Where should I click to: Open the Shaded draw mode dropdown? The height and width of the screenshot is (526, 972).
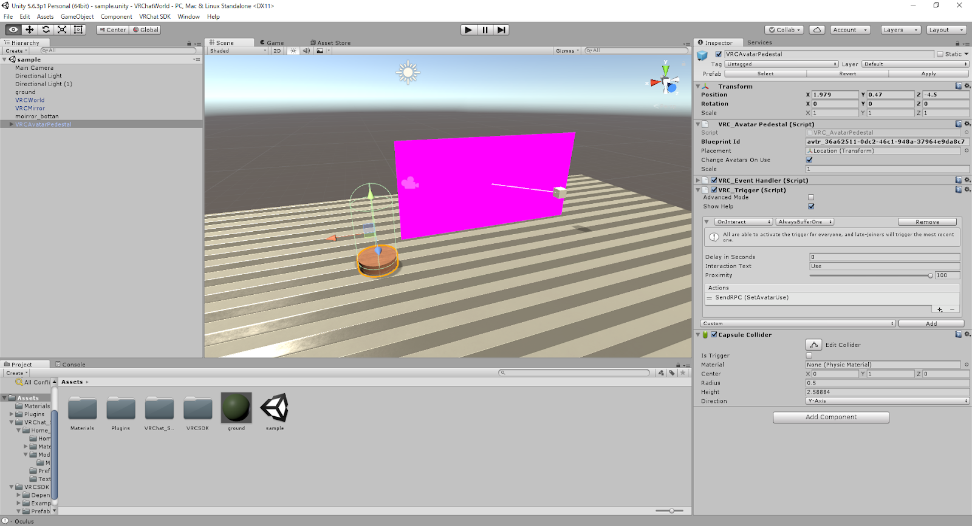[x=238, y=51]
